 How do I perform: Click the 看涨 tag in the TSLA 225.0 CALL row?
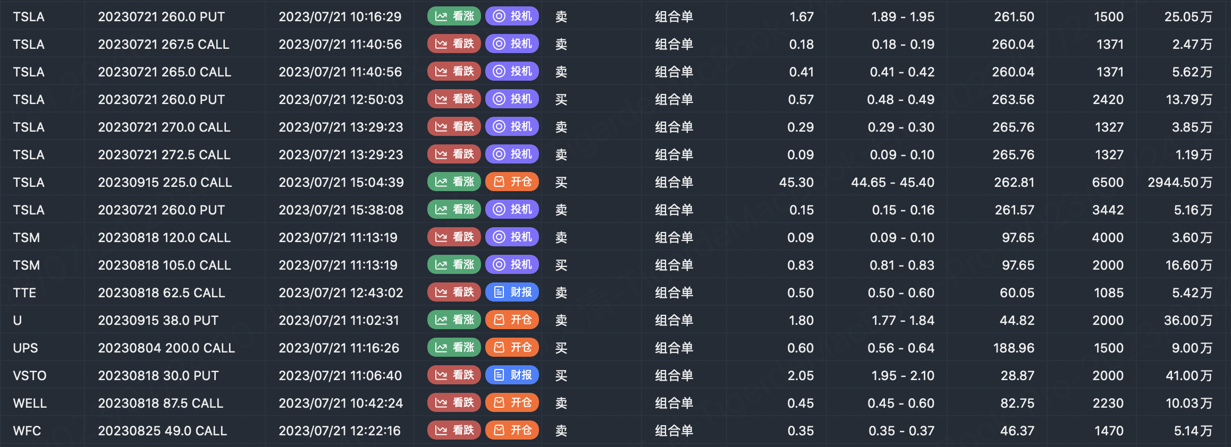click(x=454, y=182)
